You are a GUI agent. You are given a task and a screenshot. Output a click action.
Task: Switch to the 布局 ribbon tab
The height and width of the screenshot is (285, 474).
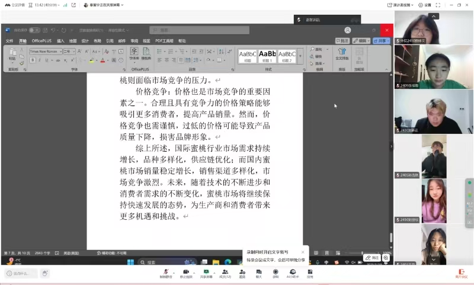tap(97, 41)
